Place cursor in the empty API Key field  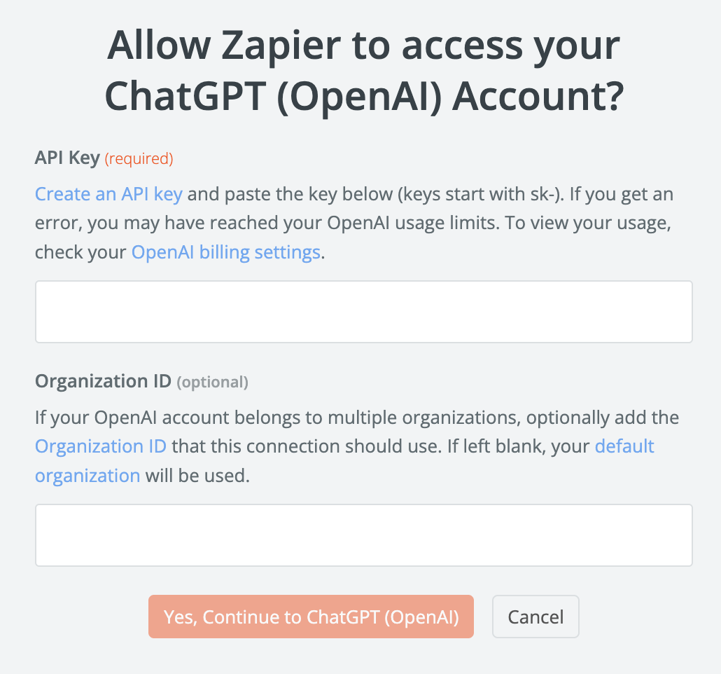point(363,311)
